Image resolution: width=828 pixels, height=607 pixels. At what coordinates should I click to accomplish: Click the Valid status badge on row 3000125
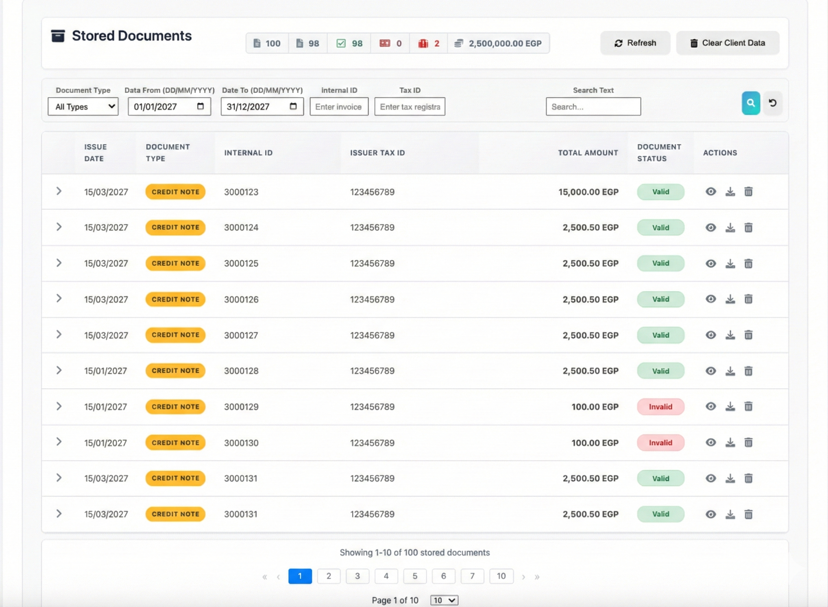coord(660,263)
